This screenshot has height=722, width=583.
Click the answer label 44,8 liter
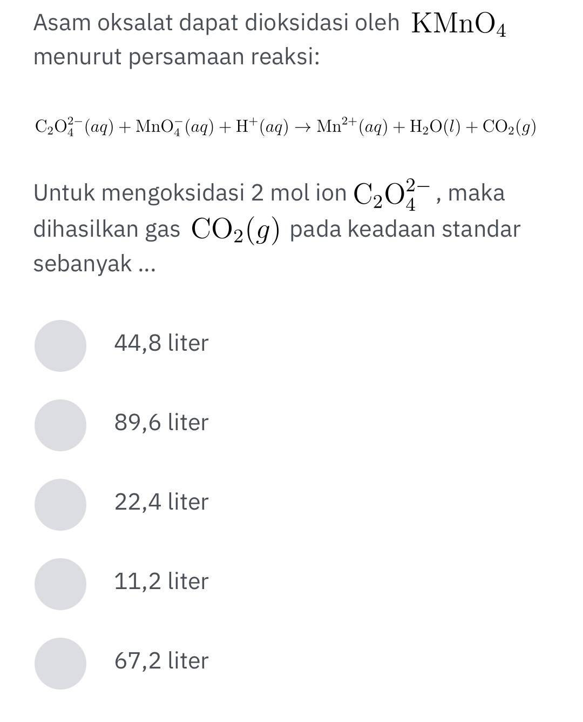(x=161, y=343)
